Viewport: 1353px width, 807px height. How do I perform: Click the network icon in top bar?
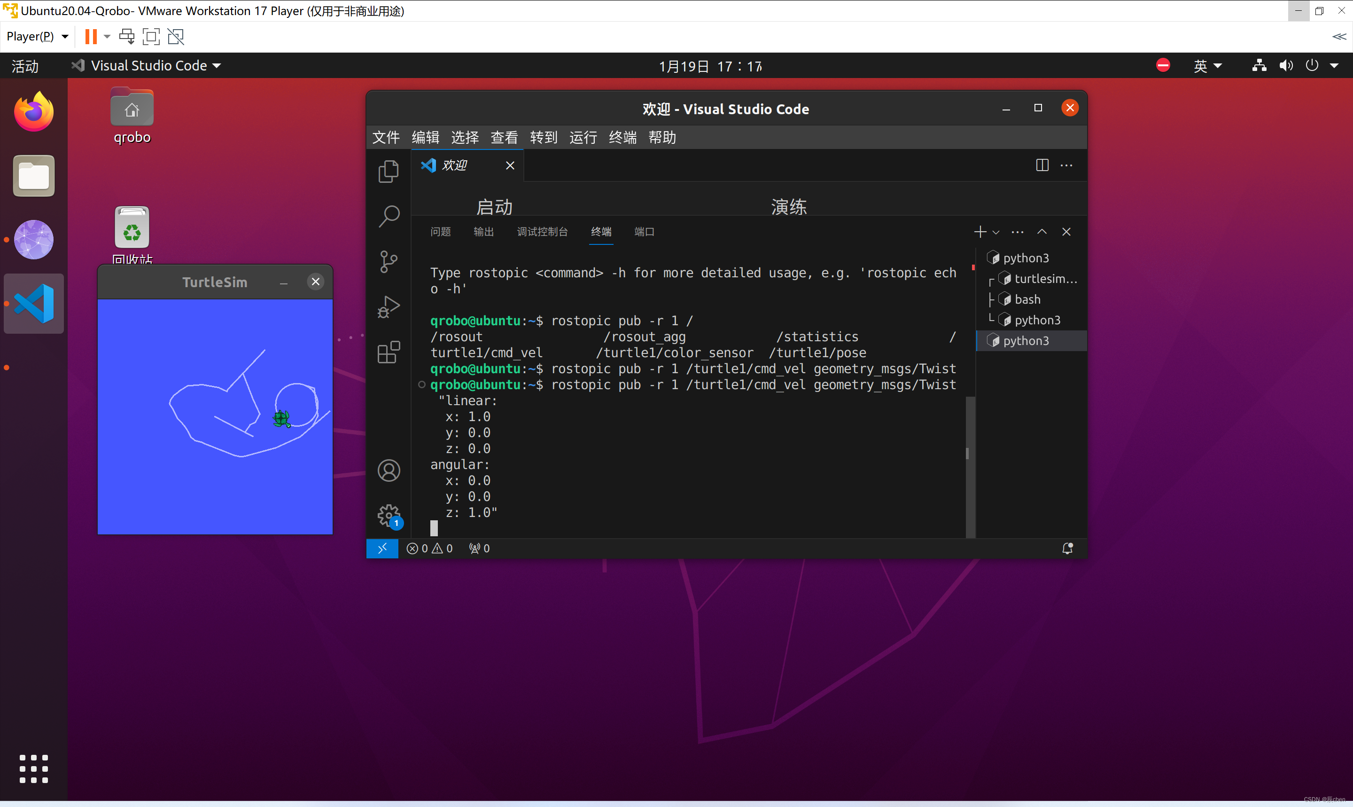click(1259, 66)
